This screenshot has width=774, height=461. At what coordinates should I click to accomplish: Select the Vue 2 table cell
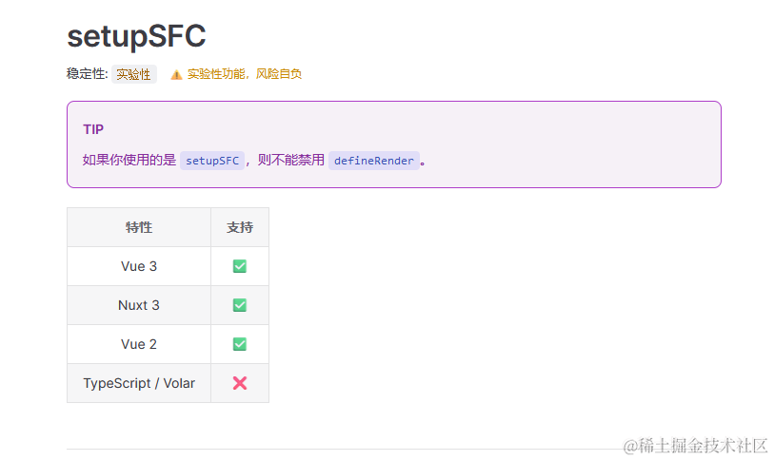(x=139, y=344)
